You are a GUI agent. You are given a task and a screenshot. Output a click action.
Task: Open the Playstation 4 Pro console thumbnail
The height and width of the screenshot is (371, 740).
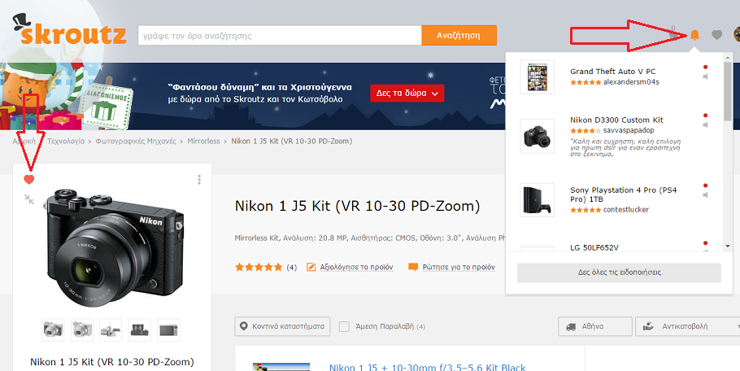coord(537,200)
